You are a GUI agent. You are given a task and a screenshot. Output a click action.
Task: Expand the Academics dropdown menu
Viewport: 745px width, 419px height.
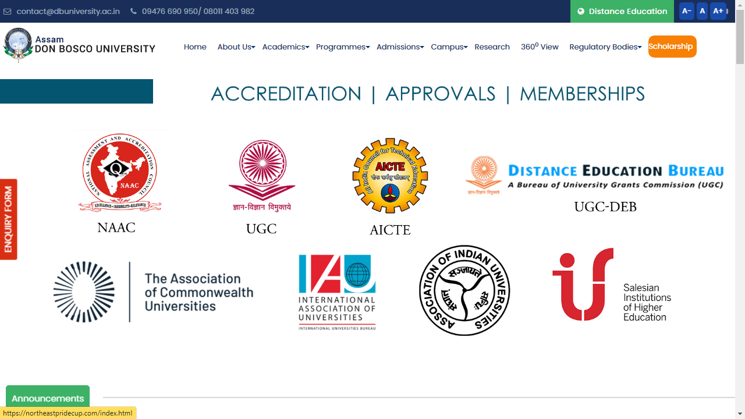(286, 47)
